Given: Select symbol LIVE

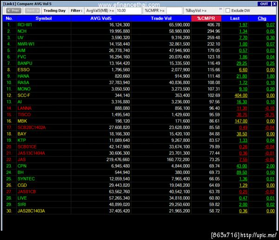Looking at the screenshot, I should coord(22,198).
